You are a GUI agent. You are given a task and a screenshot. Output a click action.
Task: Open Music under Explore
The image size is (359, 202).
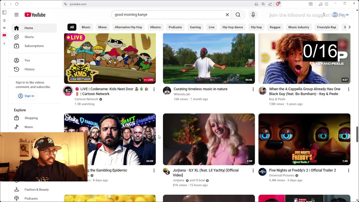(x=29, y=127)
